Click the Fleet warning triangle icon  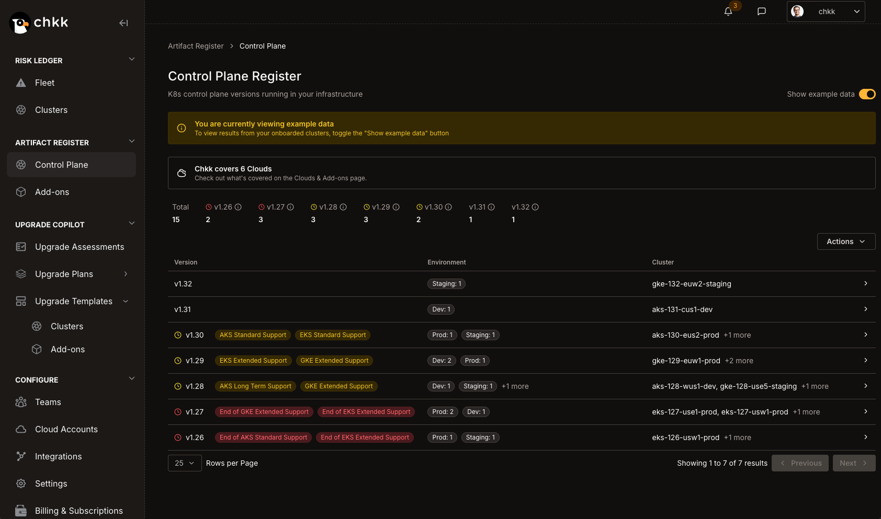point(21,83)
